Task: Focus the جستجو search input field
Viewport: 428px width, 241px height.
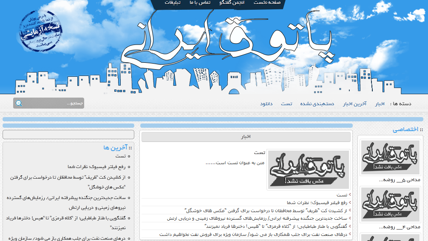Action: pos(54,103)
